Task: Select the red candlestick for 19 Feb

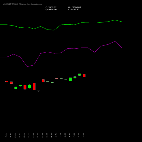Action: click(84, 76)
